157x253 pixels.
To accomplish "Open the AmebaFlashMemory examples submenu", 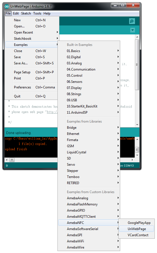I will 89,204.
